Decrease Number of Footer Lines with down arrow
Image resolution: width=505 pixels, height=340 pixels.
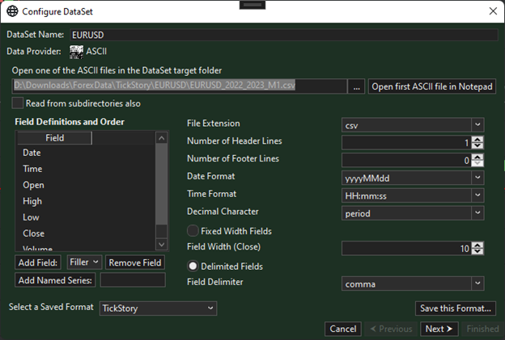tap(477, 164)
